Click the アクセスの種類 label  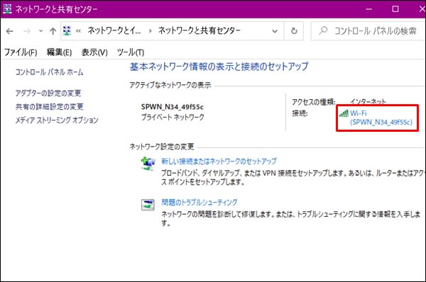click(x=314, y=102)
